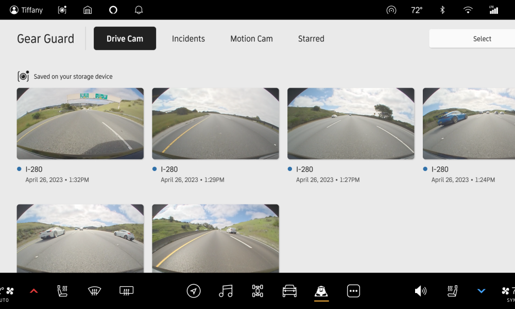Open the more apps ellipsis icon
The height and width of the screenshot is (309, 515).
coord(353,291)
